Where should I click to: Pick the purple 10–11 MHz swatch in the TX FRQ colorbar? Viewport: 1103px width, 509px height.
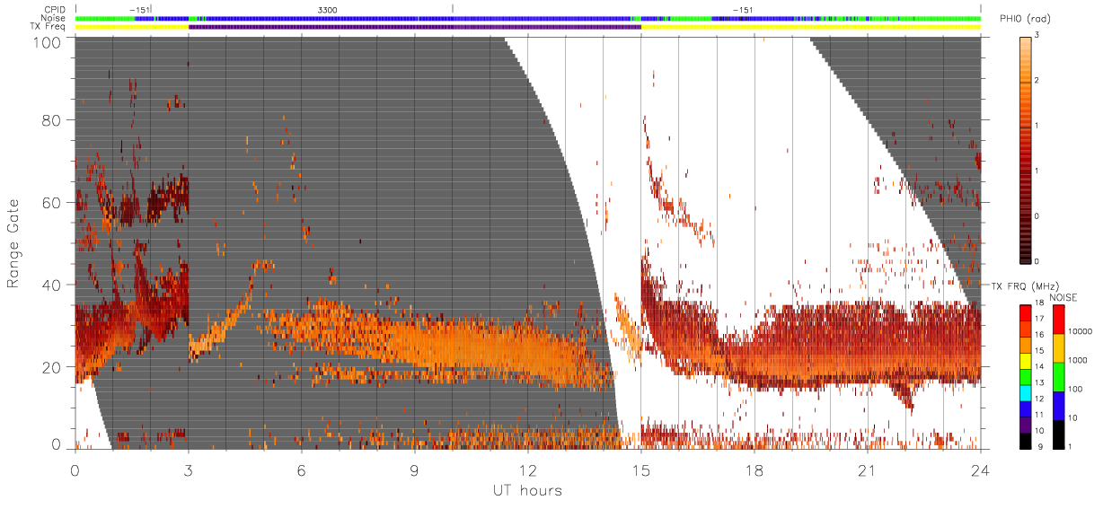click(x=1024, y=425)
